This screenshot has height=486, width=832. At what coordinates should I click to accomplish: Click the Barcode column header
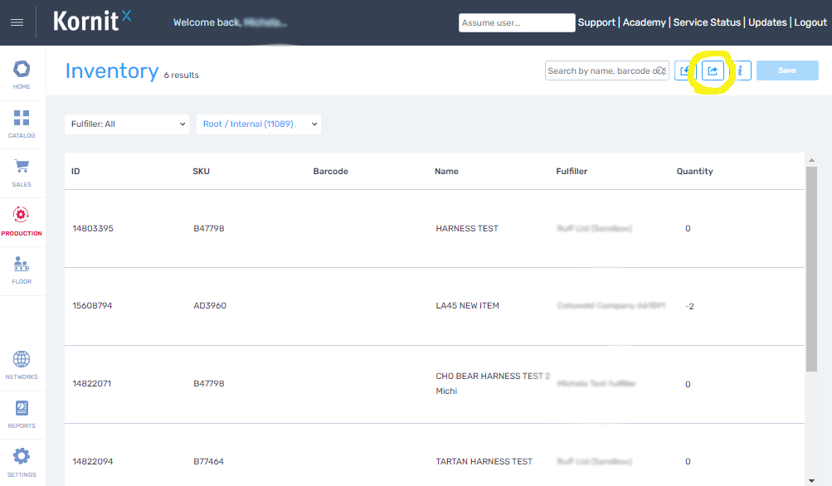pos(331,172)
